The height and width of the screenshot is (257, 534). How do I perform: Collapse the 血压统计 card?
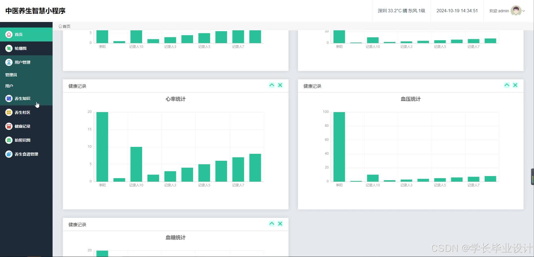click(507, 85)
